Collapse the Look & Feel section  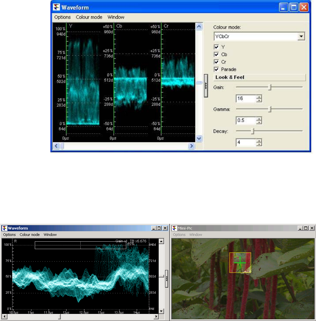(x=259, y=77)
